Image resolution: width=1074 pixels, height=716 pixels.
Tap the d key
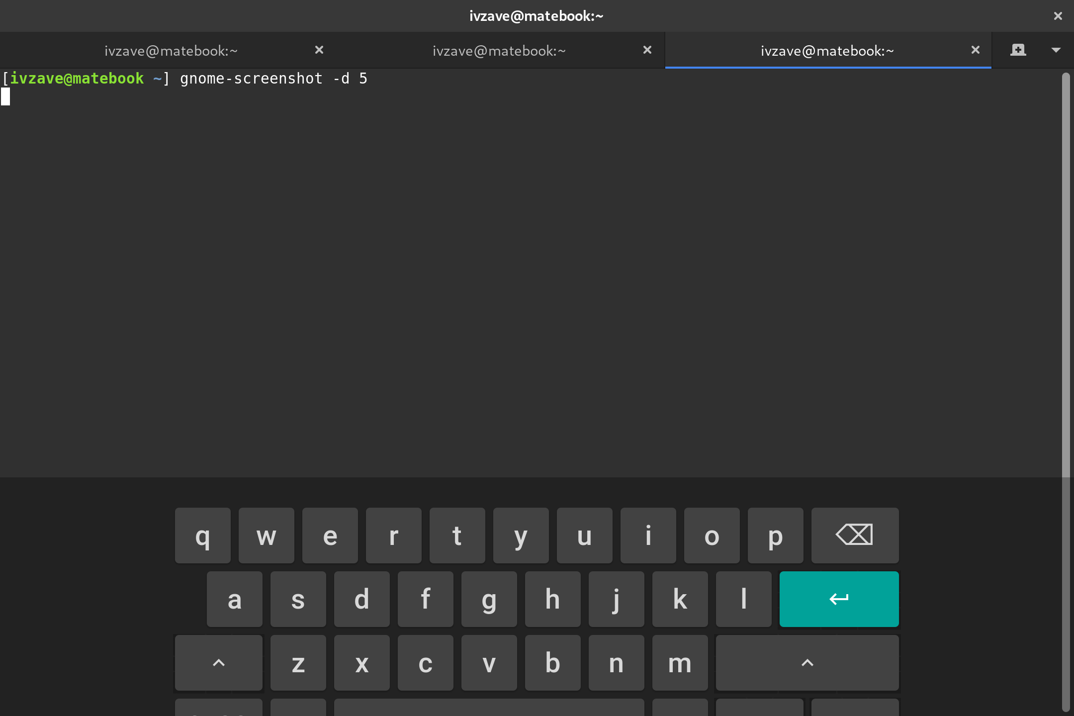(362, 599)
